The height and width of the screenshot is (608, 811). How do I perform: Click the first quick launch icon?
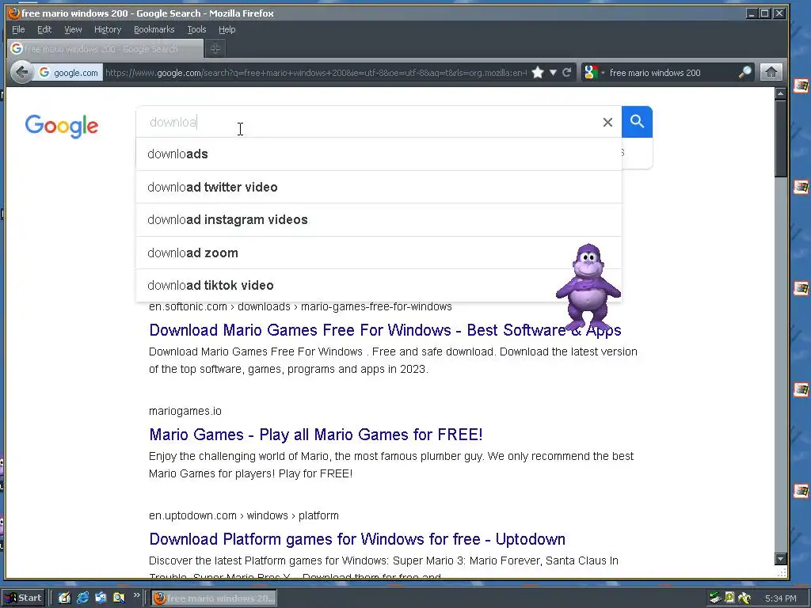pyautogui.click(x=64, y=598)
